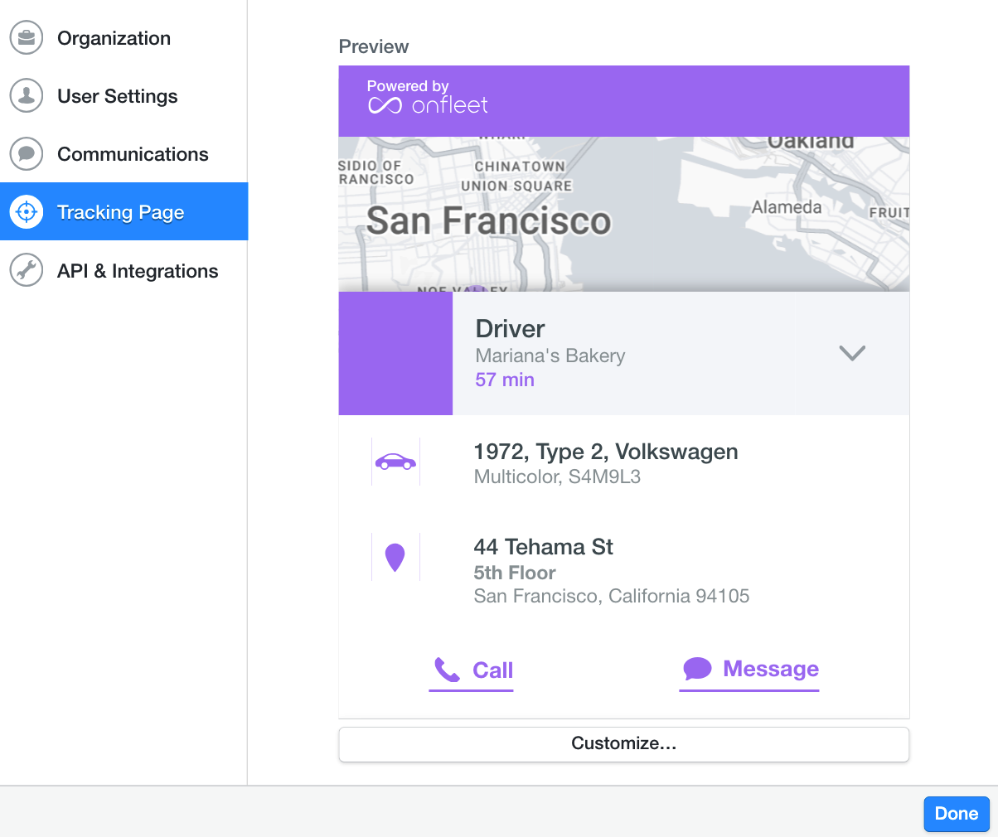Click the San Francisco map preview
Viewport: 998px width, 837px height.
tap(623, 214)
